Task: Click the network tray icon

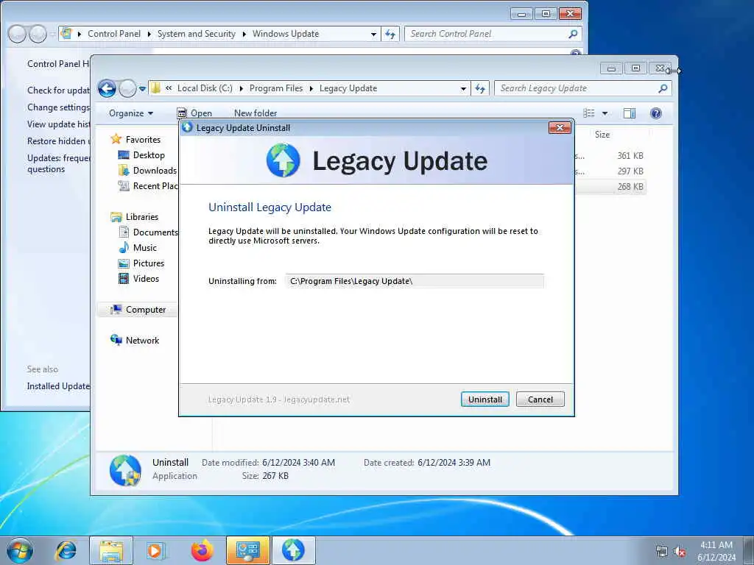Action: 662,552
